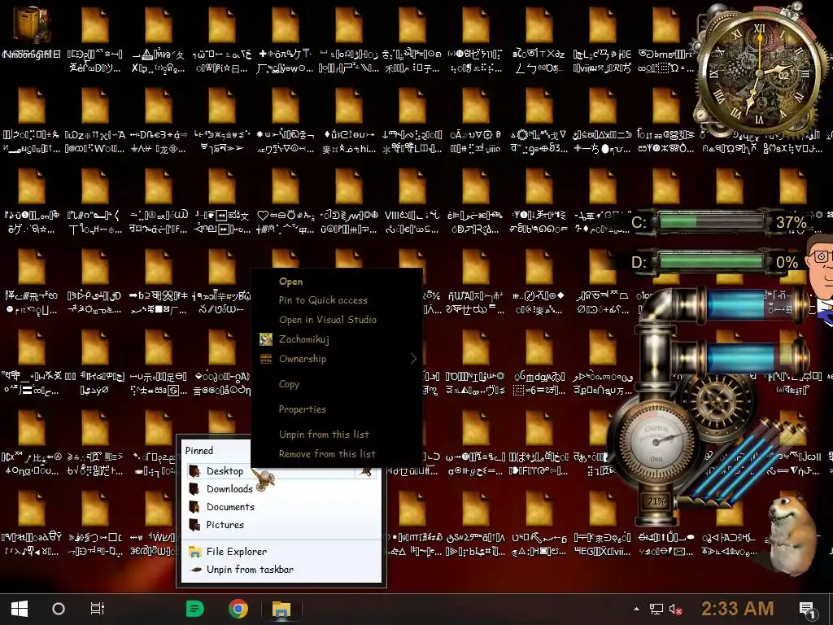Click the C: drive usage bar
The image size is (833, 625).
click(712, 221)
